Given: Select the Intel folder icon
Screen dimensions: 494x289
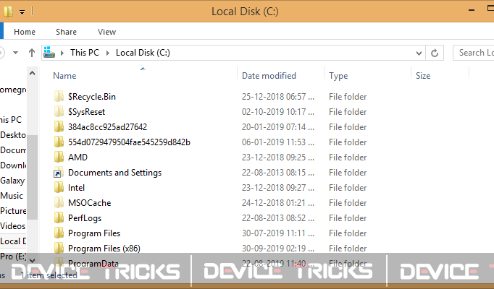Looking at the screenshot, I should (59, 188).
